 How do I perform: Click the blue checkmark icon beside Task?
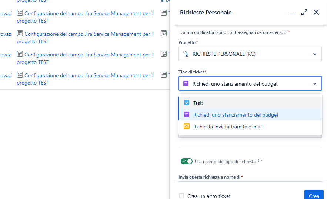click(187, 103)
